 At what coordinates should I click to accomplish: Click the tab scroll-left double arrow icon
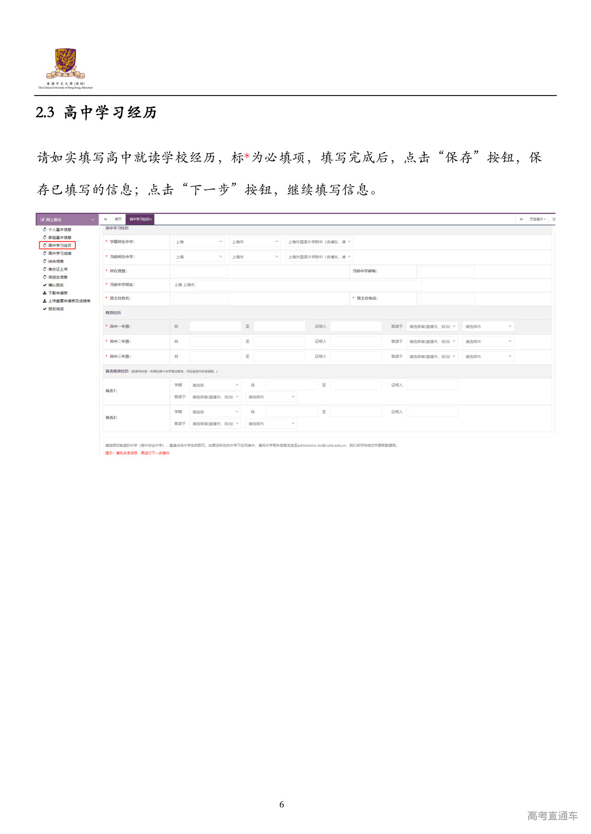105,219
